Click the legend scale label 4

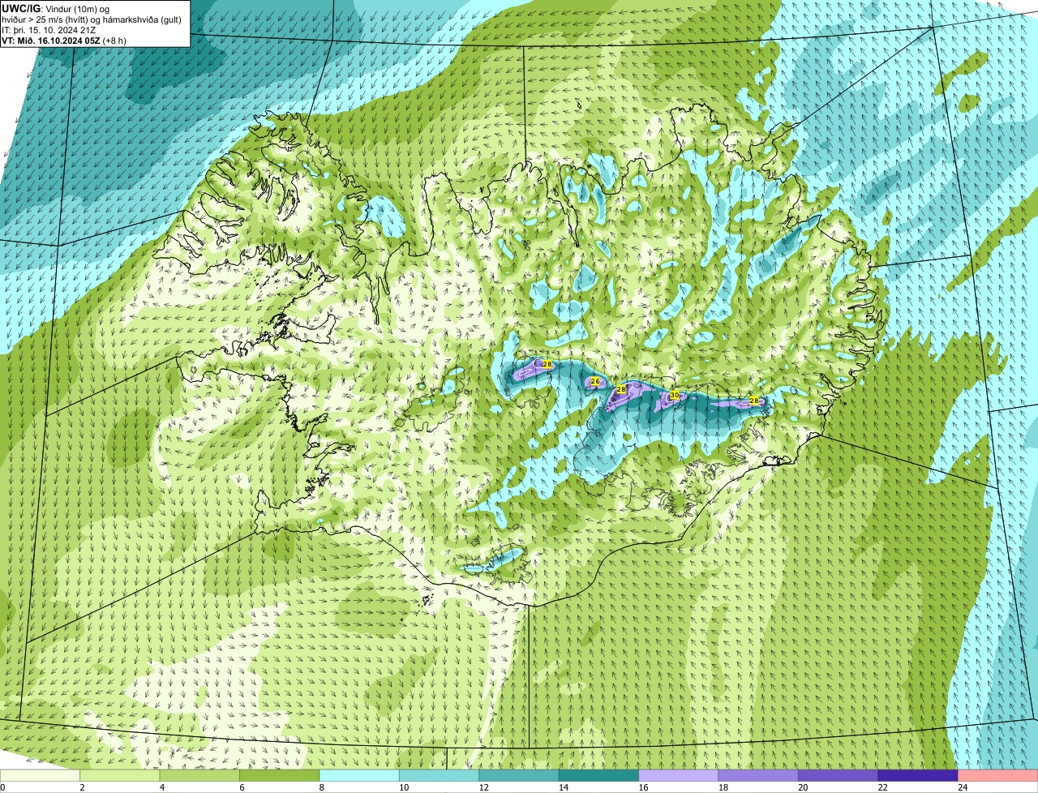[161, 787]
